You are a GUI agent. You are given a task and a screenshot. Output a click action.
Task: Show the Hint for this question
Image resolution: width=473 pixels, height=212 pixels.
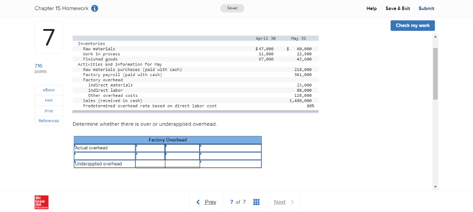coord(49,100)
